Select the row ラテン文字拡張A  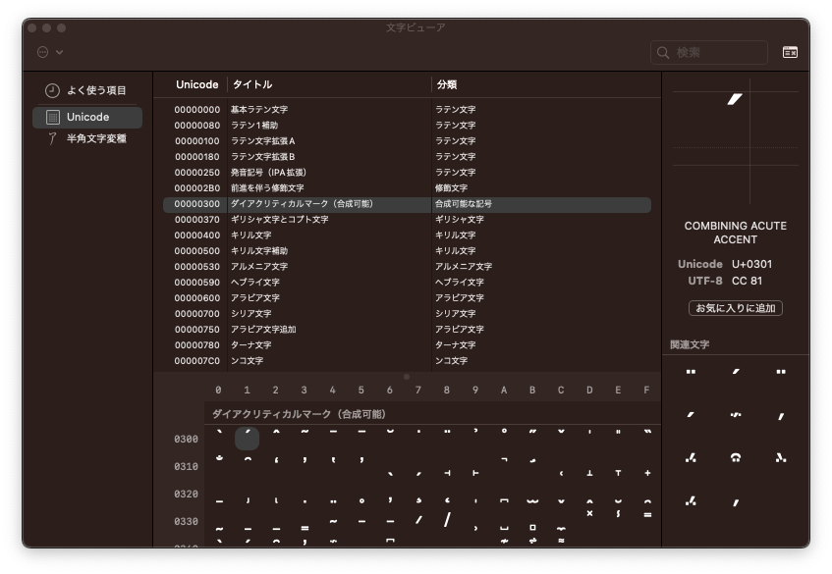[x=407, y=141]
